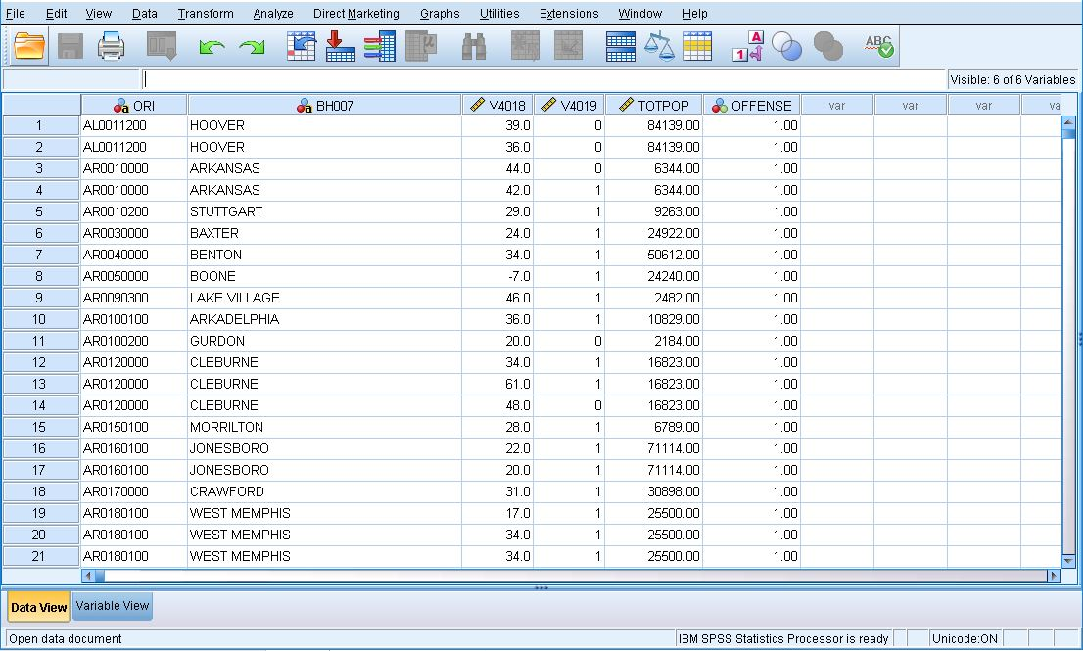This screenshot has width=1083, height=651.
Task: Open the Graphs menu
Action: tap(440, 14)
